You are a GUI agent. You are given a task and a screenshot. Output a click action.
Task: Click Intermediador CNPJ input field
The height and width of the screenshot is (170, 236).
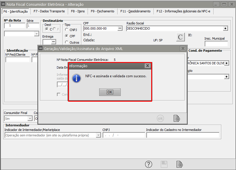124,135
